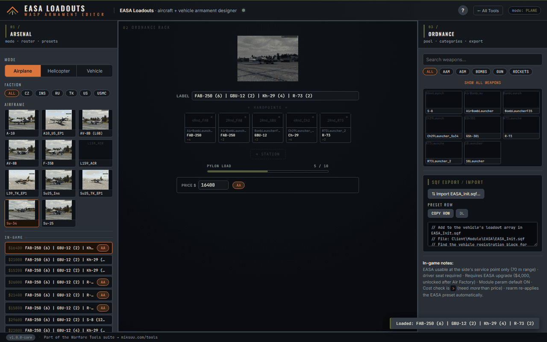
Task: Toggle the mode: PLANE indicator
Action: (x=524, y=11)
